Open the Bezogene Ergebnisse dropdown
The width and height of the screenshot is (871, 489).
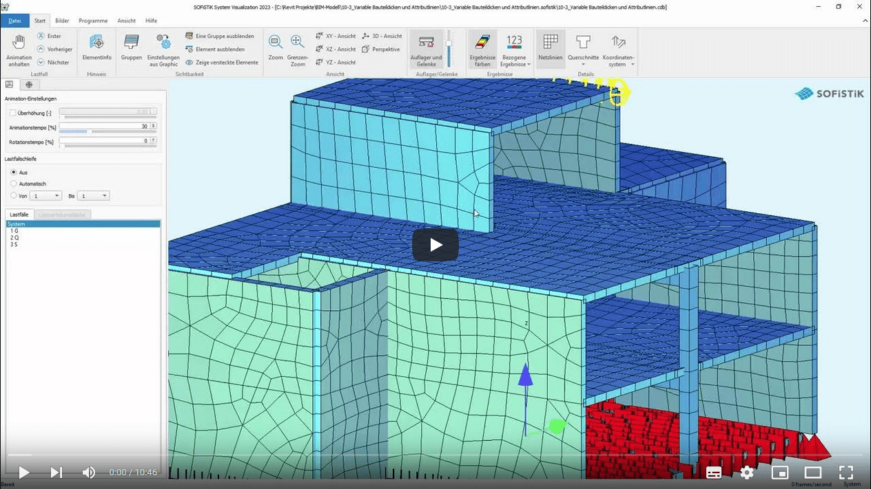[515, 50]
